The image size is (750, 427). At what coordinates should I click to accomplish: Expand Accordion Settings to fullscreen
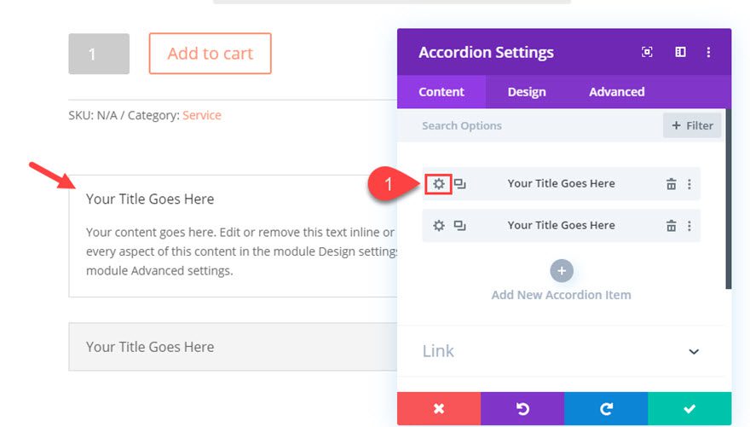pyautogui.click(x=647, y=52)
